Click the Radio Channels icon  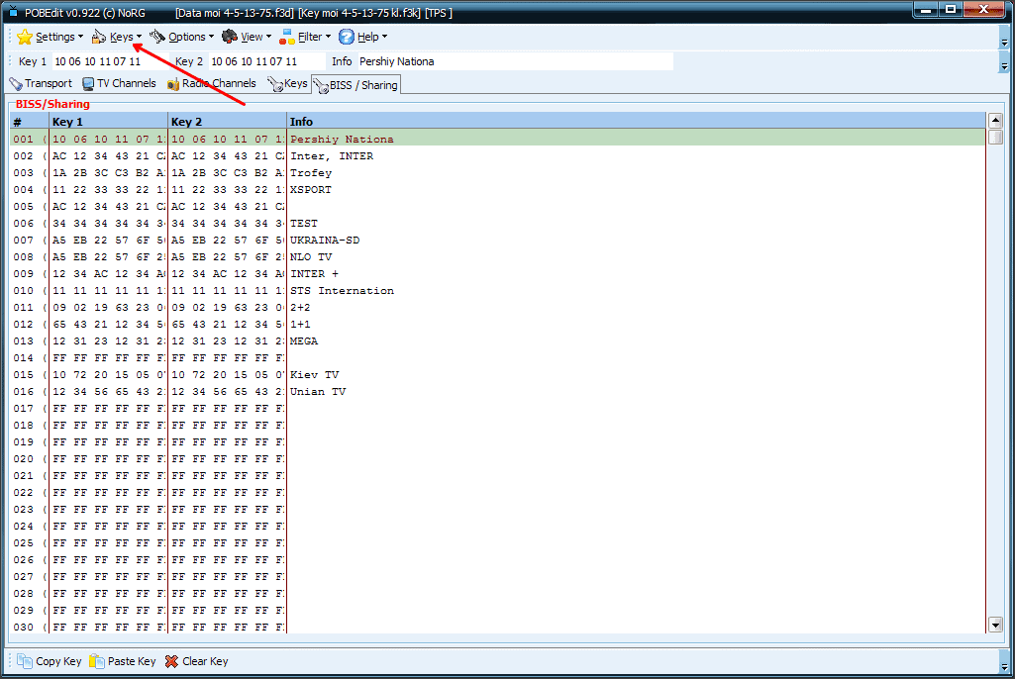[x=173, y=84]
